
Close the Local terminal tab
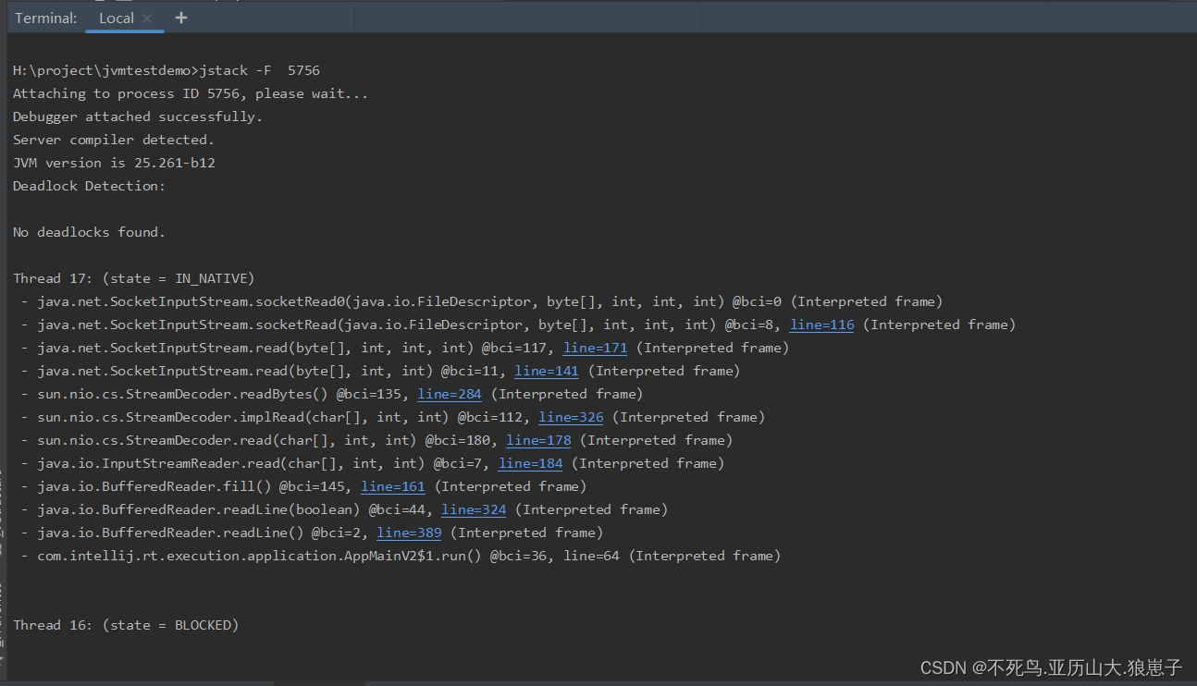point(146,18)
